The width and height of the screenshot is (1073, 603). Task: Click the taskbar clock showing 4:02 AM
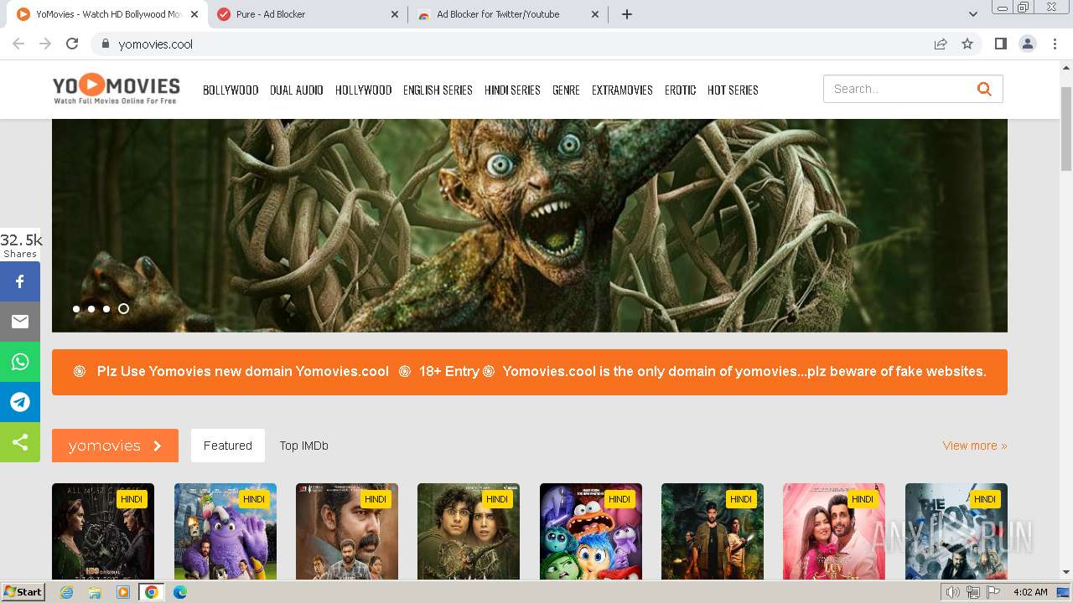(1030, 592)
